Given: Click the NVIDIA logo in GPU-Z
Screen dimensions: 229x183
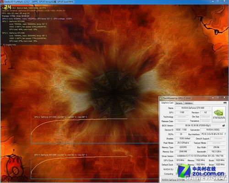Looking at the screenshot, I should 219,114.
